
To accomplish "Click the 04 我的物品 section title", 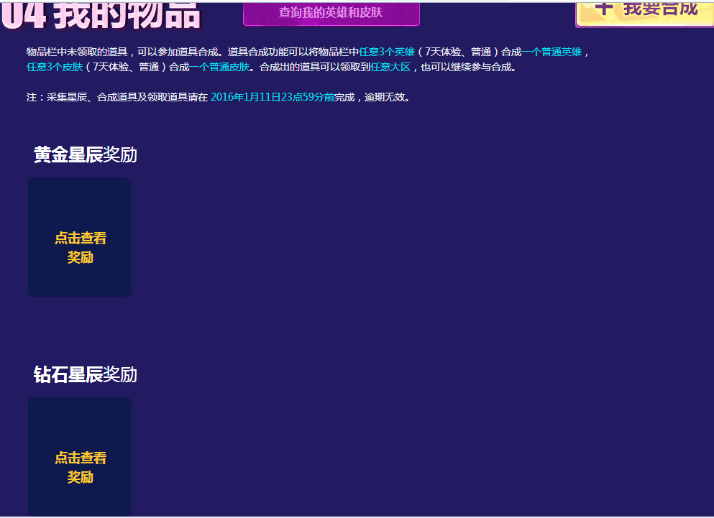I will point(101,16).
